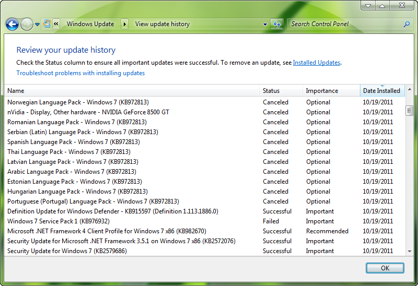Click the magnifier search icon
418x286 pixels.
click(x=407, y=24)
